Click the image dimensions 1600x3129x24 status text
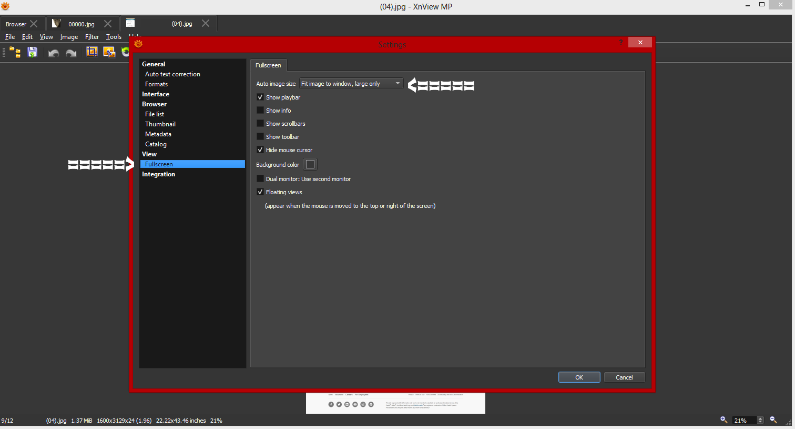Screen dimensions: 795x429 [124, 421]
